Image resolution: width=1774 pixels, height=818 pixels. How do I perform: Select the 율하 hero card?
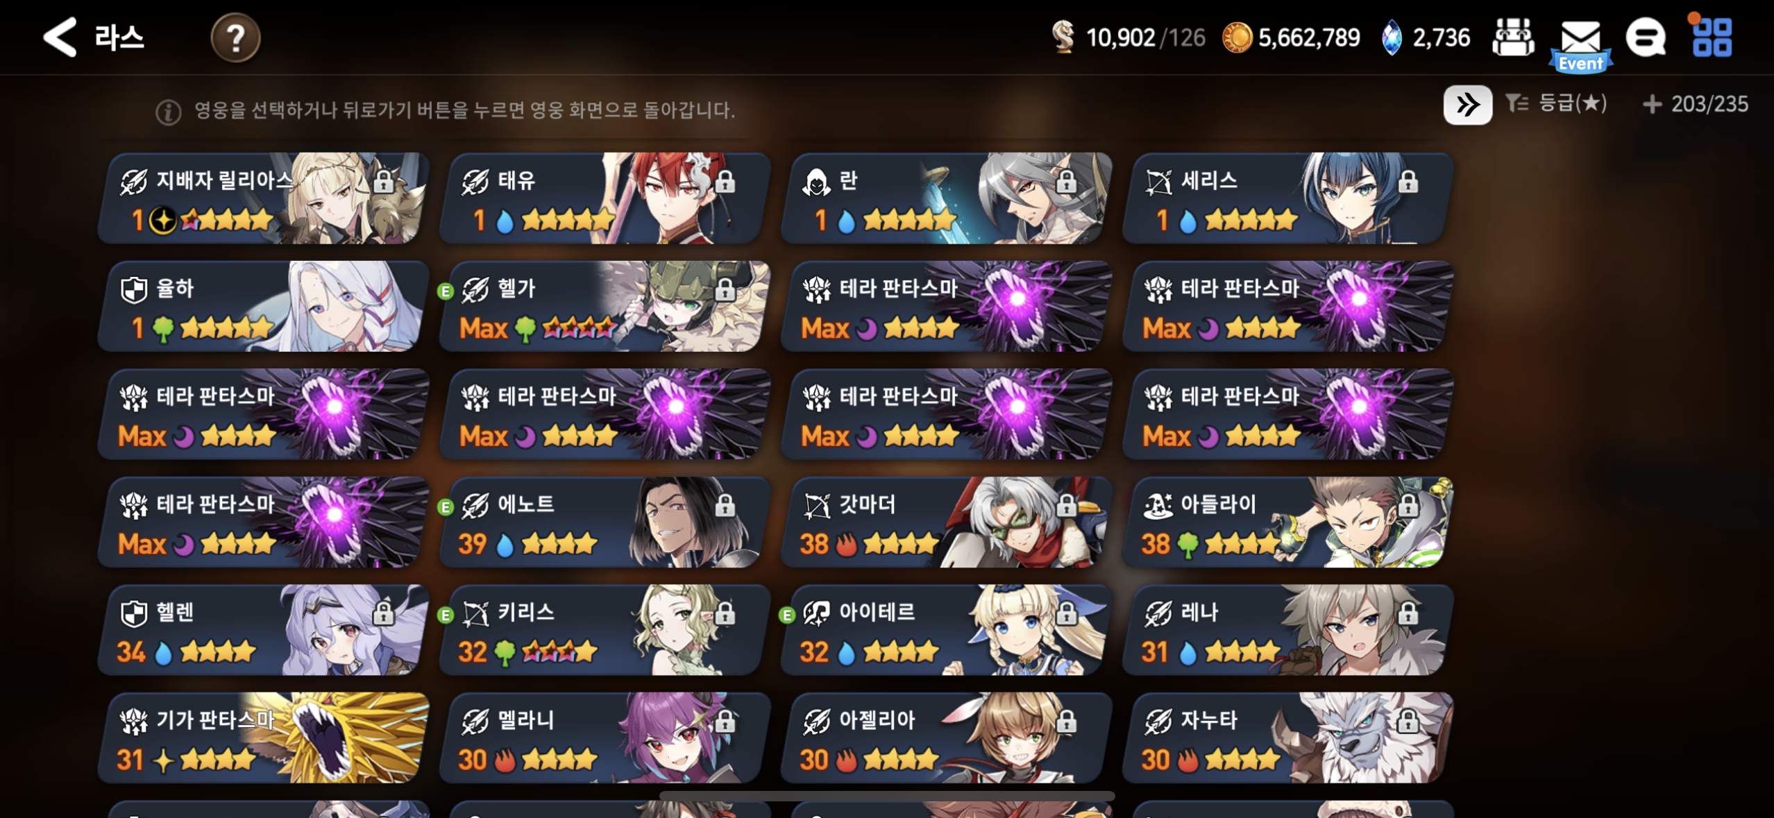(x=262, y=306)
